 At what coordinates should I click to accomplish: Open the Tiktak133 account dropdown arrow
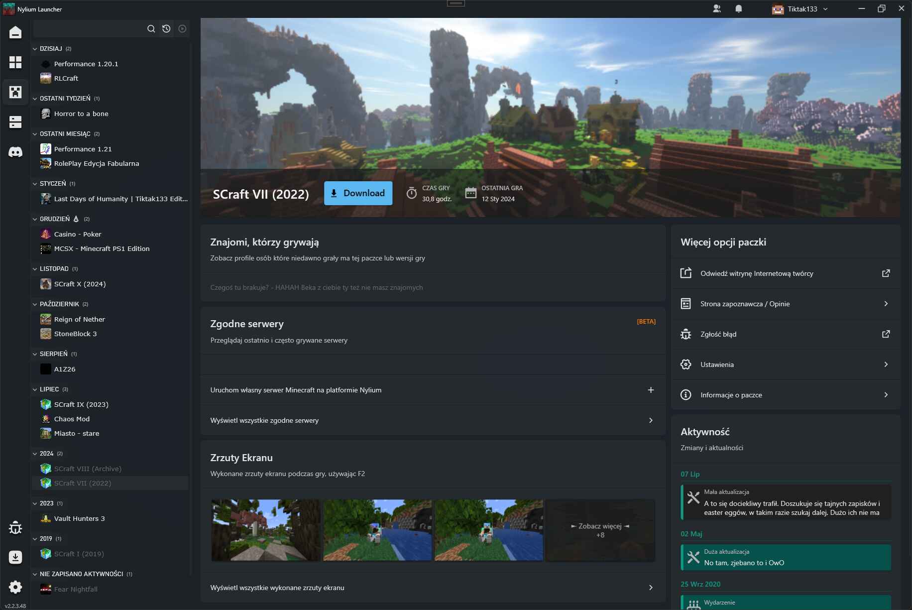[x=825, y=9]
